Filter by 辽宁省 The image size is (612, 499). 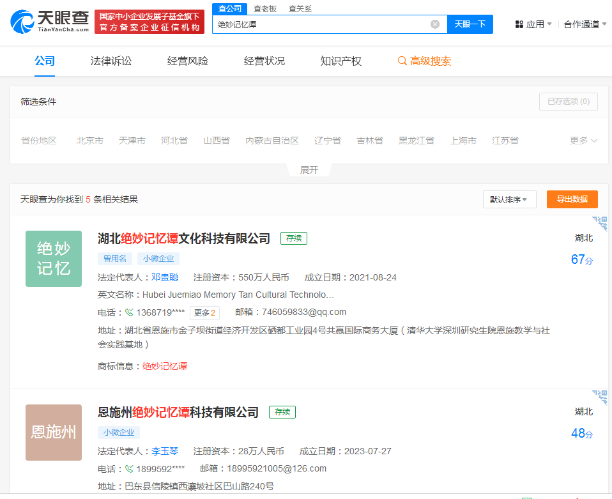328,141
